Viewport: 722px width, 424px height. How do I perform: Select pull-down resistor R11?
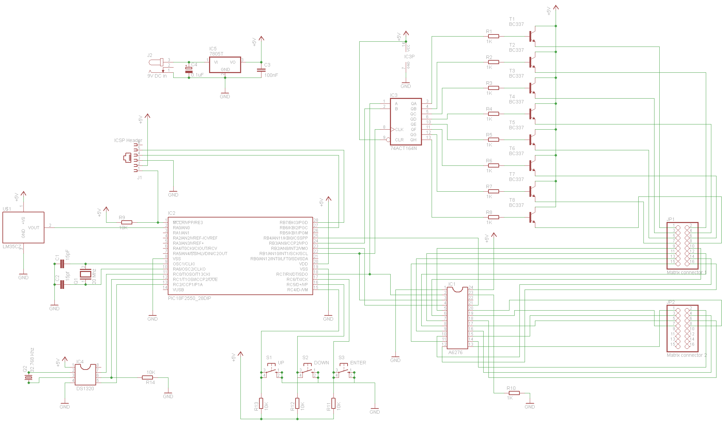tap(333, 403)
